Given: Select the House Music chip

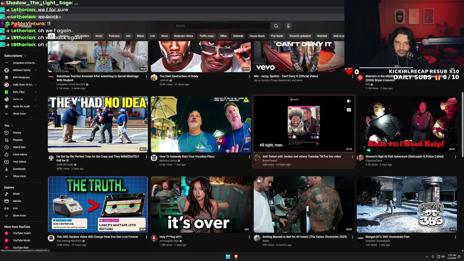Looking at the screenshot, I should tap(257, 36).
